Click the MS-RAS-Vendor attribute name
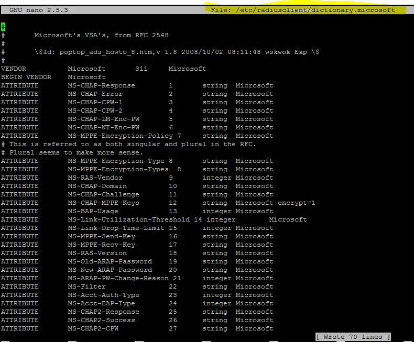 point(95,178)
